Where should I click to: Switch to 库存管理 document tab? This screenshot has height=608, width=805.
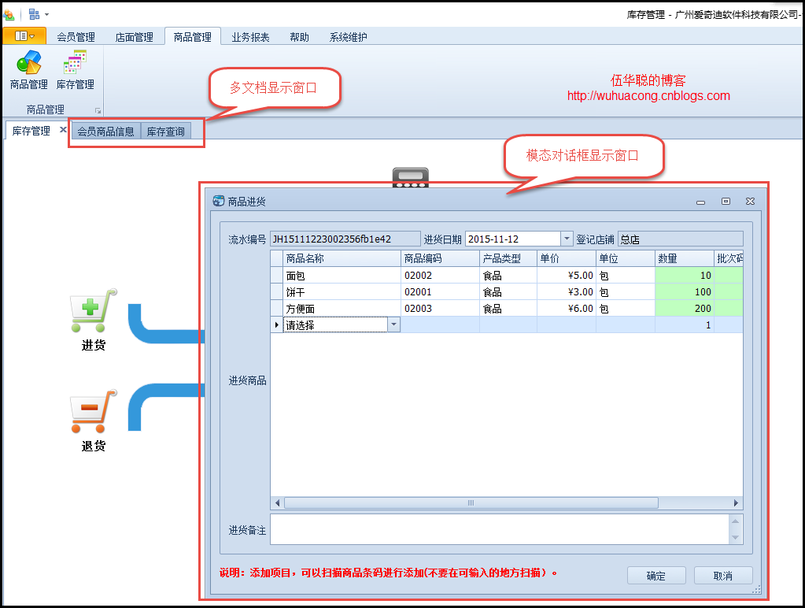31,131
